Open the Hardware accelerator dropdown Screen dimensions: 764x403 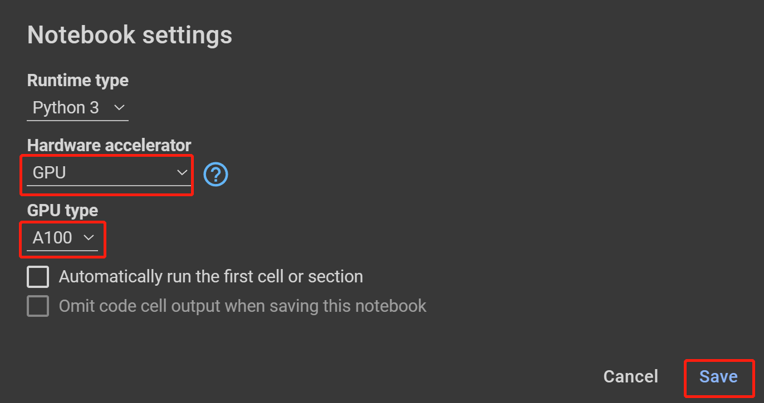pyautogui.click(x=106, y=173)
